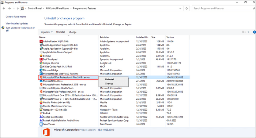The width and height of the screenshot is (256, 138).
Task: Click the 46.4 MB size cell
Action: pos(160,59)
